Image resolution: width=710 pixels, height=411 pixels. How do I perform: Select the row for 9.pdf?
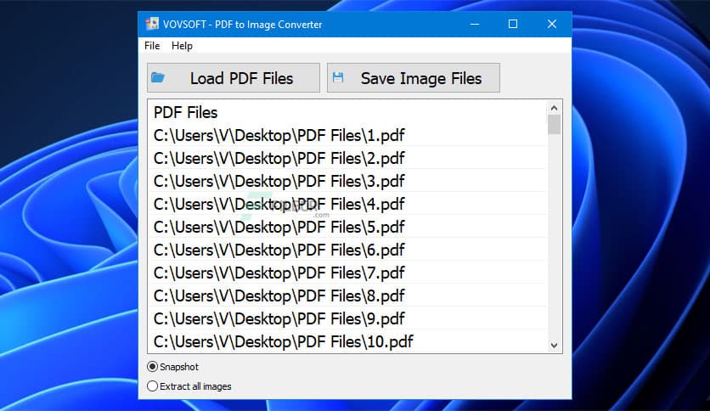(x=347, y=318)
